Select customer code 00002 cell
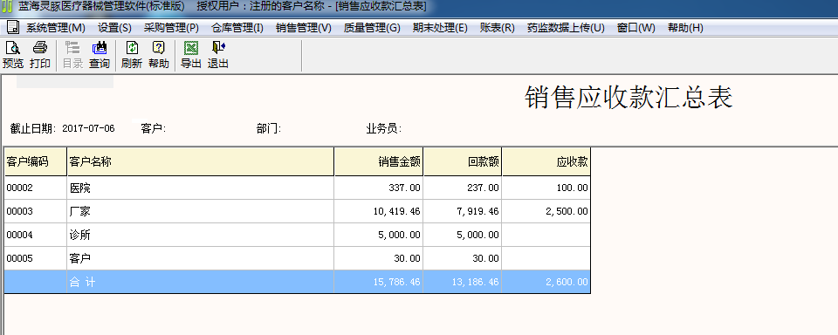 (36, 188)
